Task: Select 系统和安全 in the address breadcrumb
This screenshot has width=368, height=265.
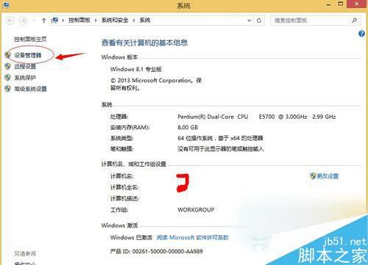Action: tap(115, 20)
